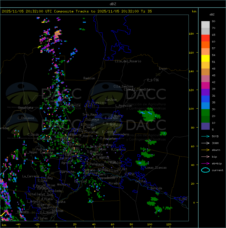This screenshot has height=228, width=226.
Task: Click the pink bip arrow legend icon
Action: tap(205, 157)
